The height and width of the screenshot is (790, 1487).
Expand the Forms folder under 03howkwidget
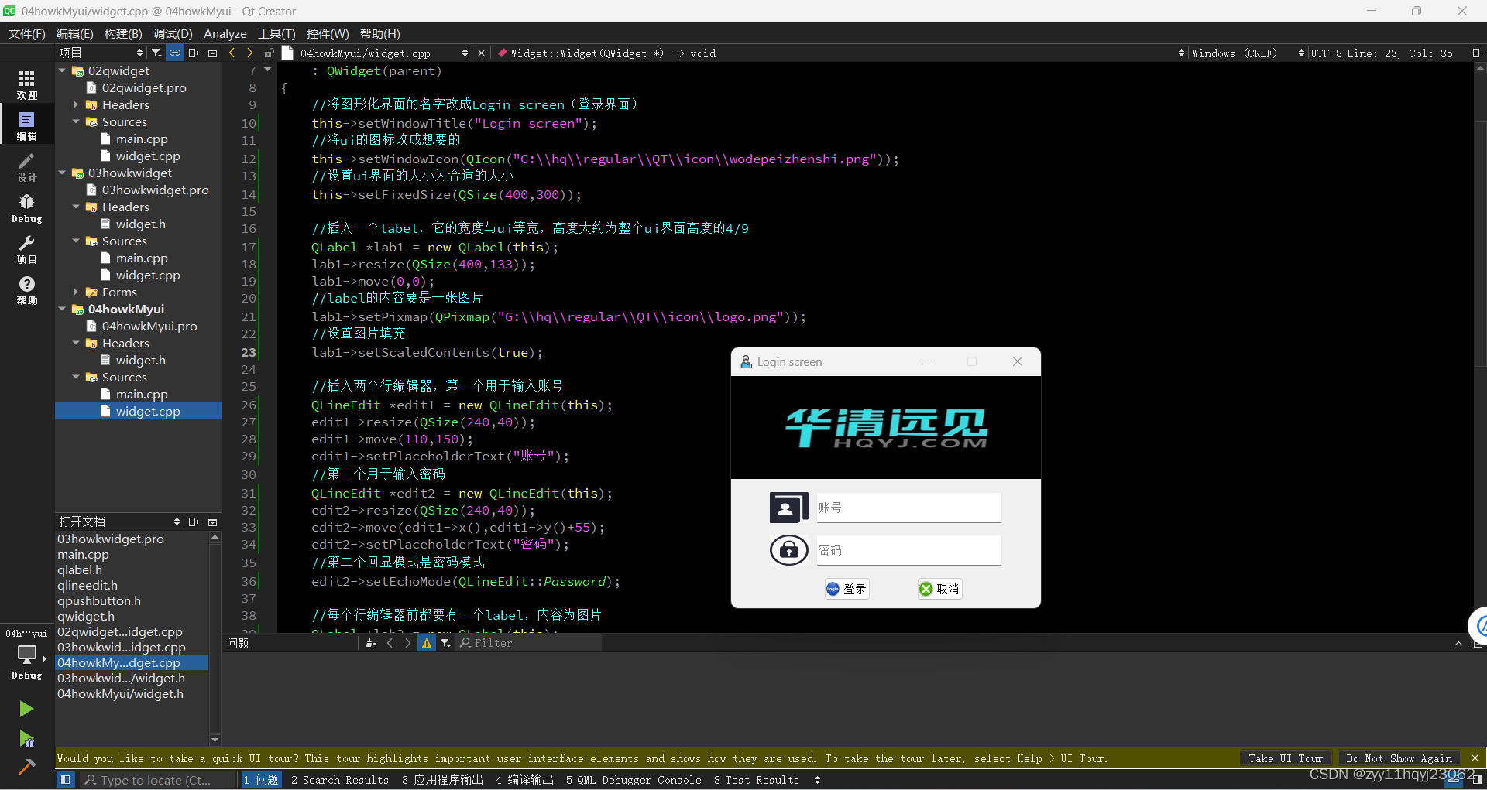(76, 292)
